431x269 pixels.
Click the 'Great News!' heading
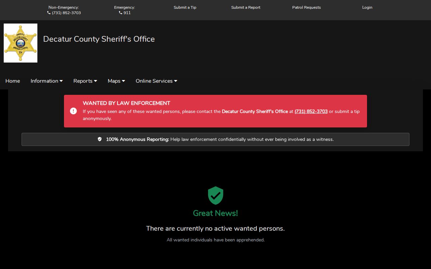coord(215,213)
